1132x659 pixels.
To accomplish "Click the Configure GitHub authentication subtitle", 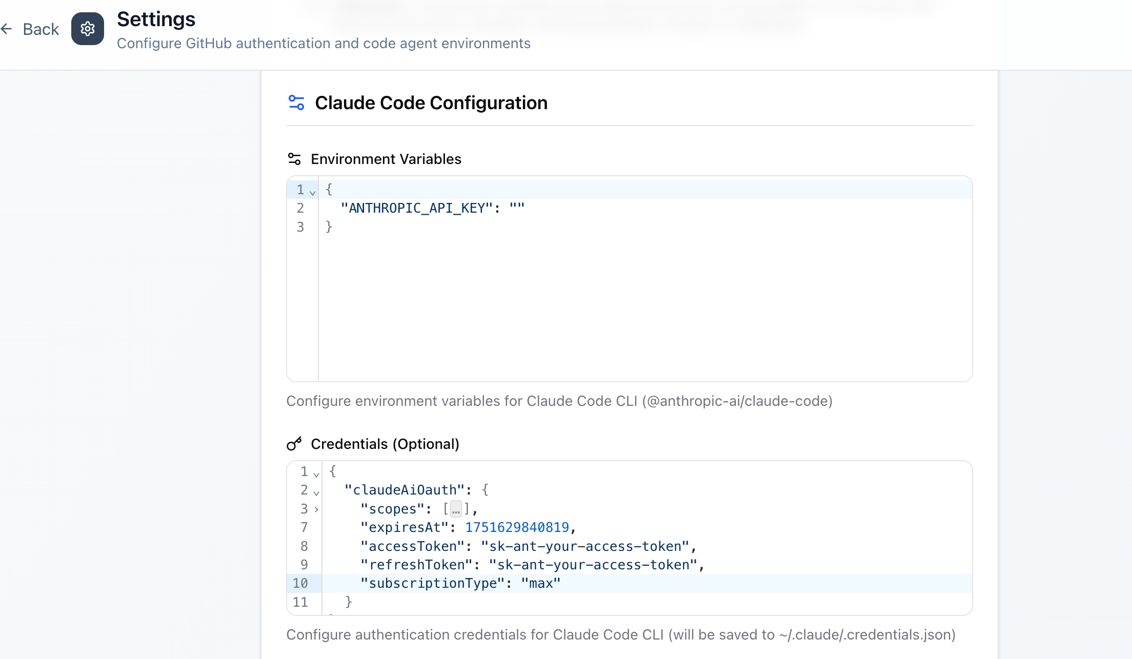I will (x=324, y=43).
